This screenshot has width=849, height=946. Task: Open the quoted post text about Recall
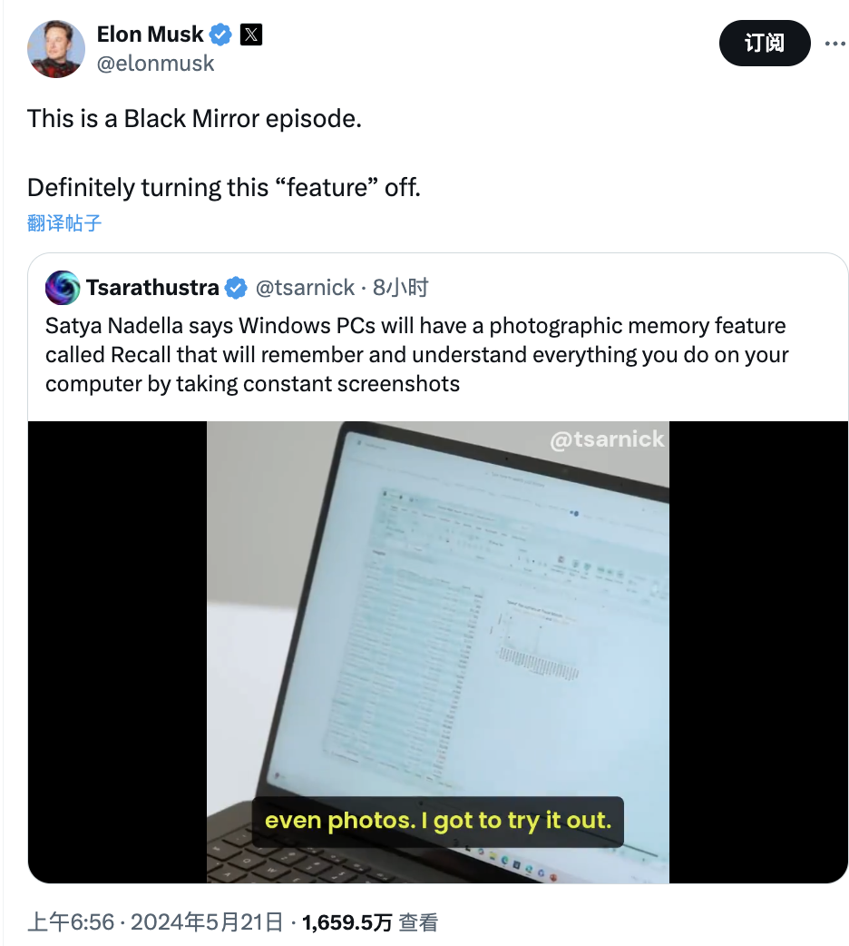416,355
